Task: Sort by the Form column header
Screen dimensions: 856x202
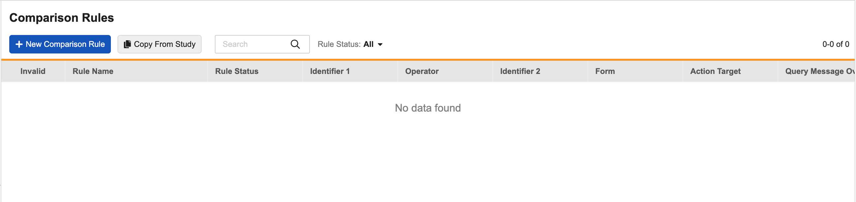Action: (x=605, y=71)
